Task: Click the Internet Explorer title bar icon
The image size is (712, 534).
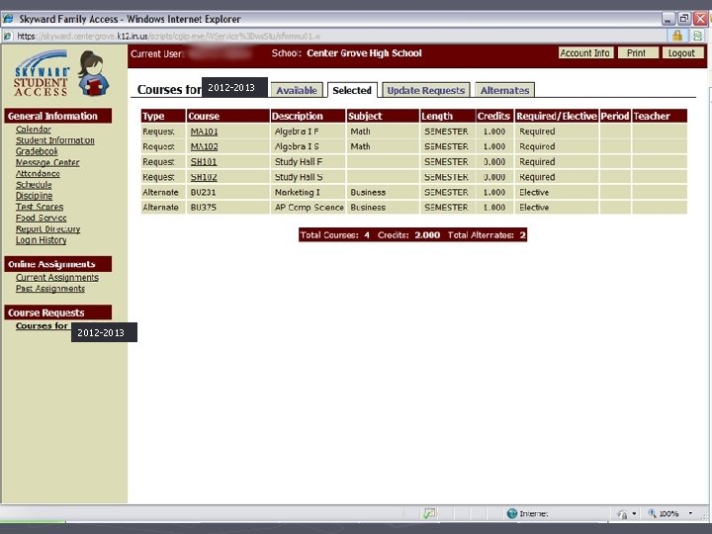Action: click(x=8, y=19)
